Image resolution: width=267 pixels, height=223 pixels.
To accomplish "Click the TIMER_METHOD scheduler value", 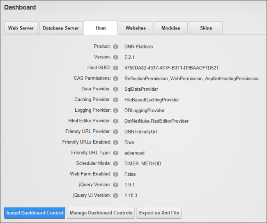I will [143, 163].
